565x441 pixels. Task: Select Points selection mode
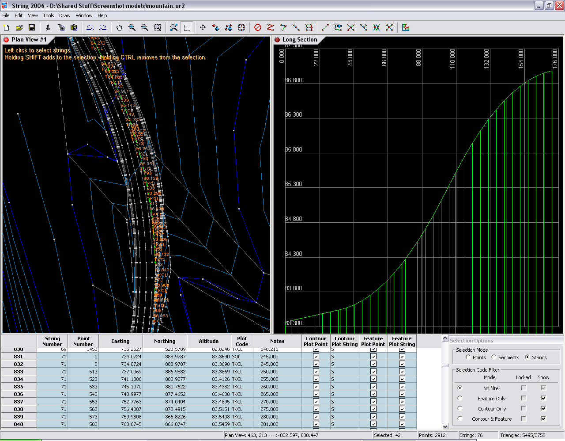(x=468, y=357)
